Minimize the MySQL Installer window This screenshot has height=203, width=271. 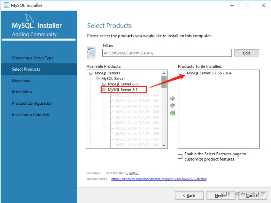(232, 5)
